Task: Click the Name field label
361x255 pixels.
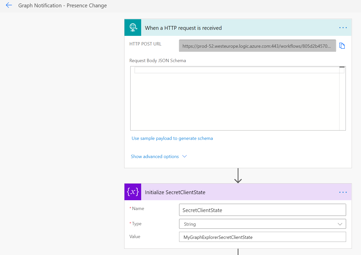Action: (138, 209)
